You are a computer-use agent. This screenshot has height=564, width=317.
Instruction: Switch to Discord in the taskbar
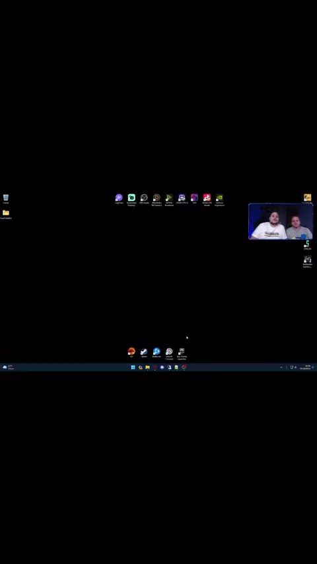162,367
